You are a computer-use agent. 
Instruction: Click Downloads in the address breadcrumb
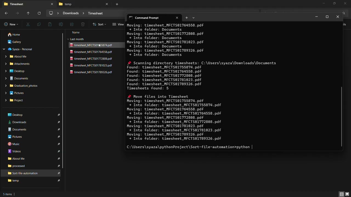click(x=71, y=13)
